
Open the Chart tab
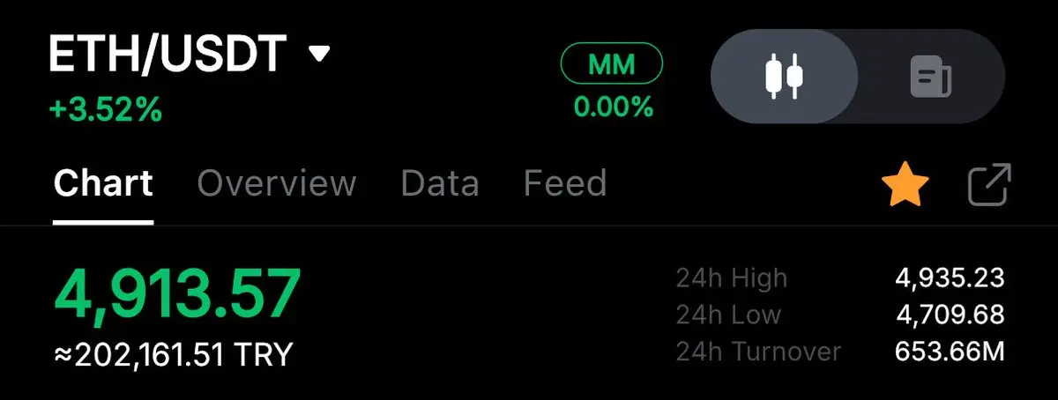pyautogui.click(x=103, y=184)
